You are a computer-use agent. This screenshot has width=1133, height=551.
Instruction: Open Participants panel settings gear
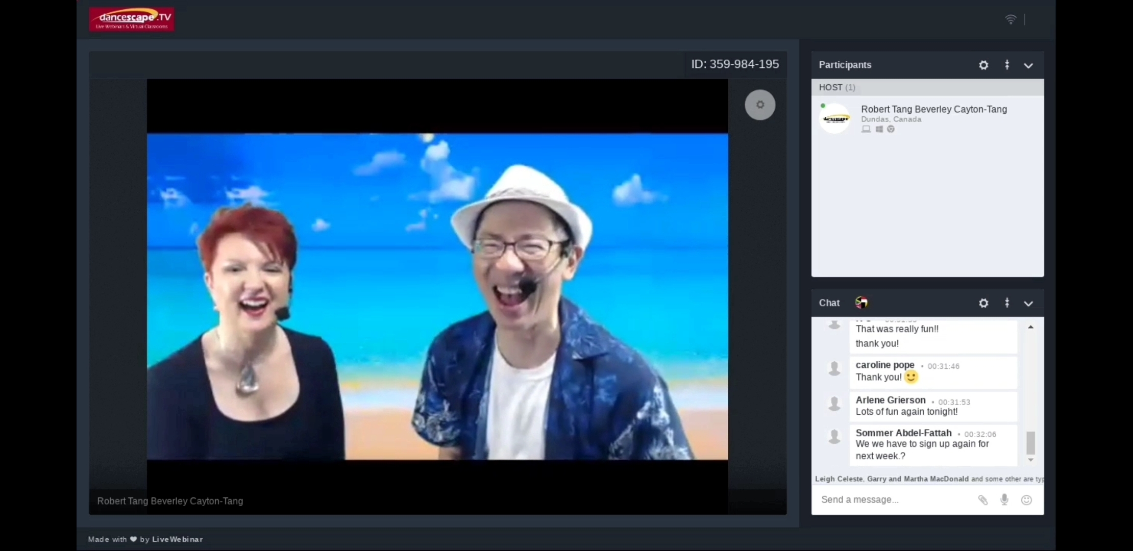[x=983, y=65]
